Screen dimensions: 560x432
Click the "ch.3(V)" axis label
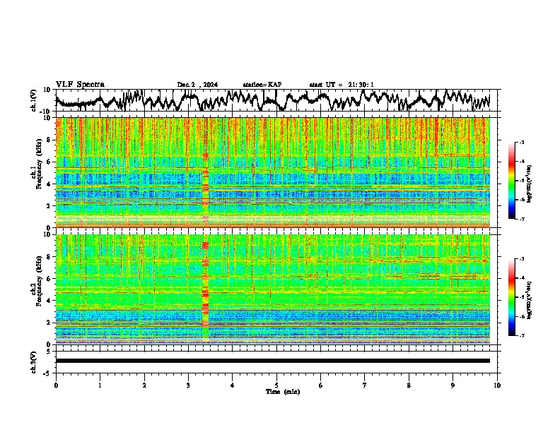click(34, 362)
